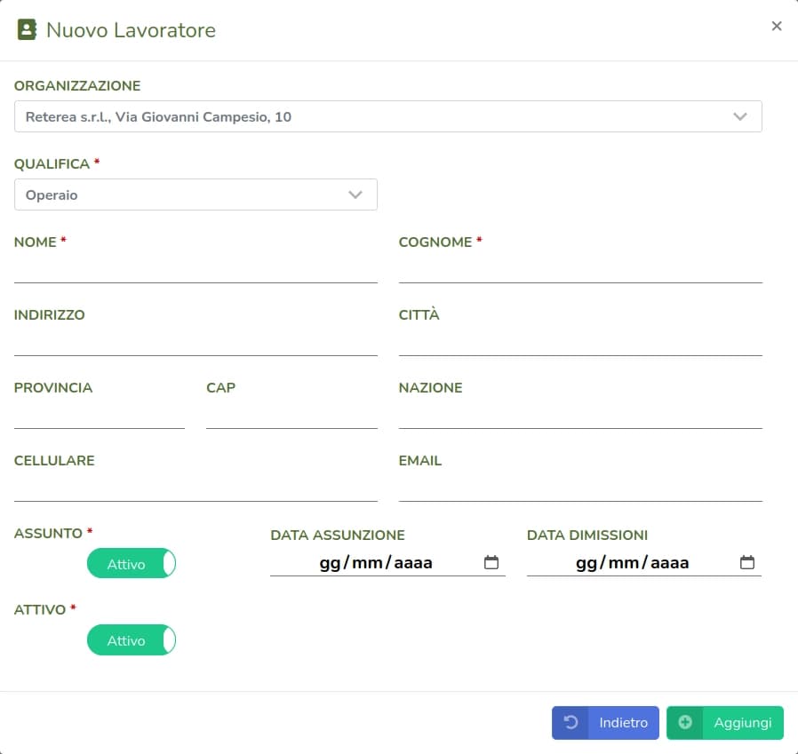Toggle the Assunto switch
This screenshot has height=754, width=798.
tap(132, 563)
